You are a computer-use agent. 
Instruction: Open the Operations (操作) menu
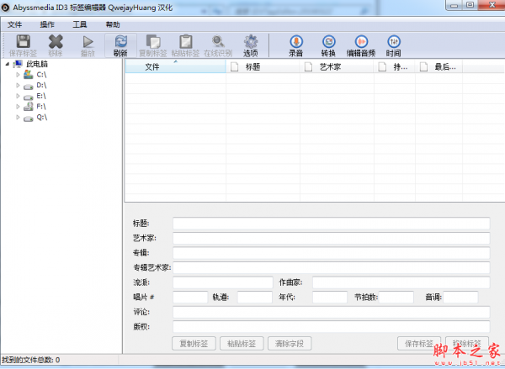tap(47, 24)
